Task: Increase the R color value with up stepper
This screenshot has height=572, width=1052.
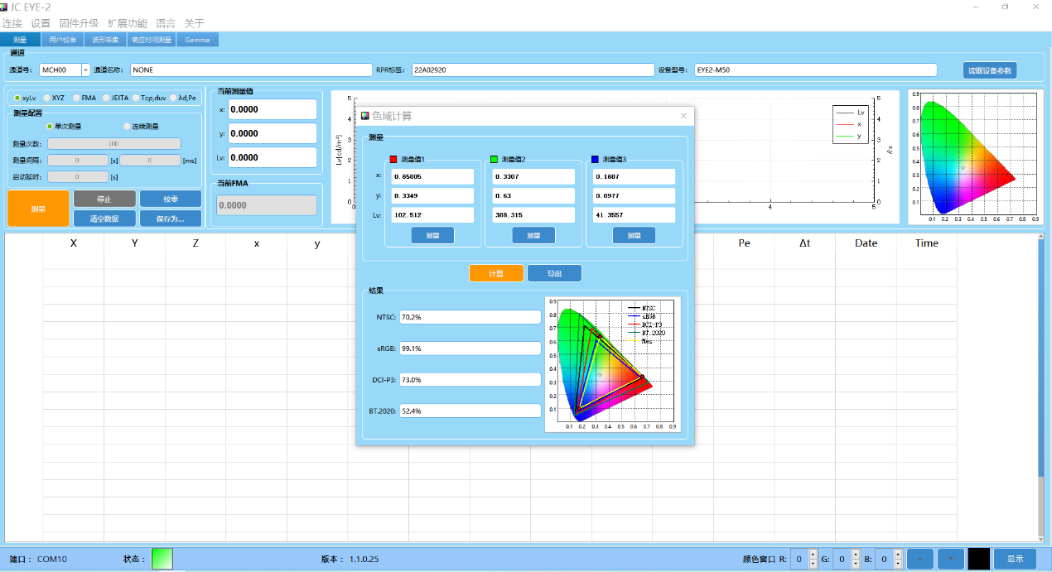Action: coord(813,555)
